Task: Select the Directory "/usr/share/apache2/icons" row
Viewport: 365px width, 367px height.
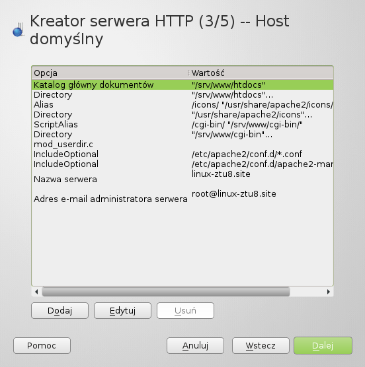Action: click(182, 115)
